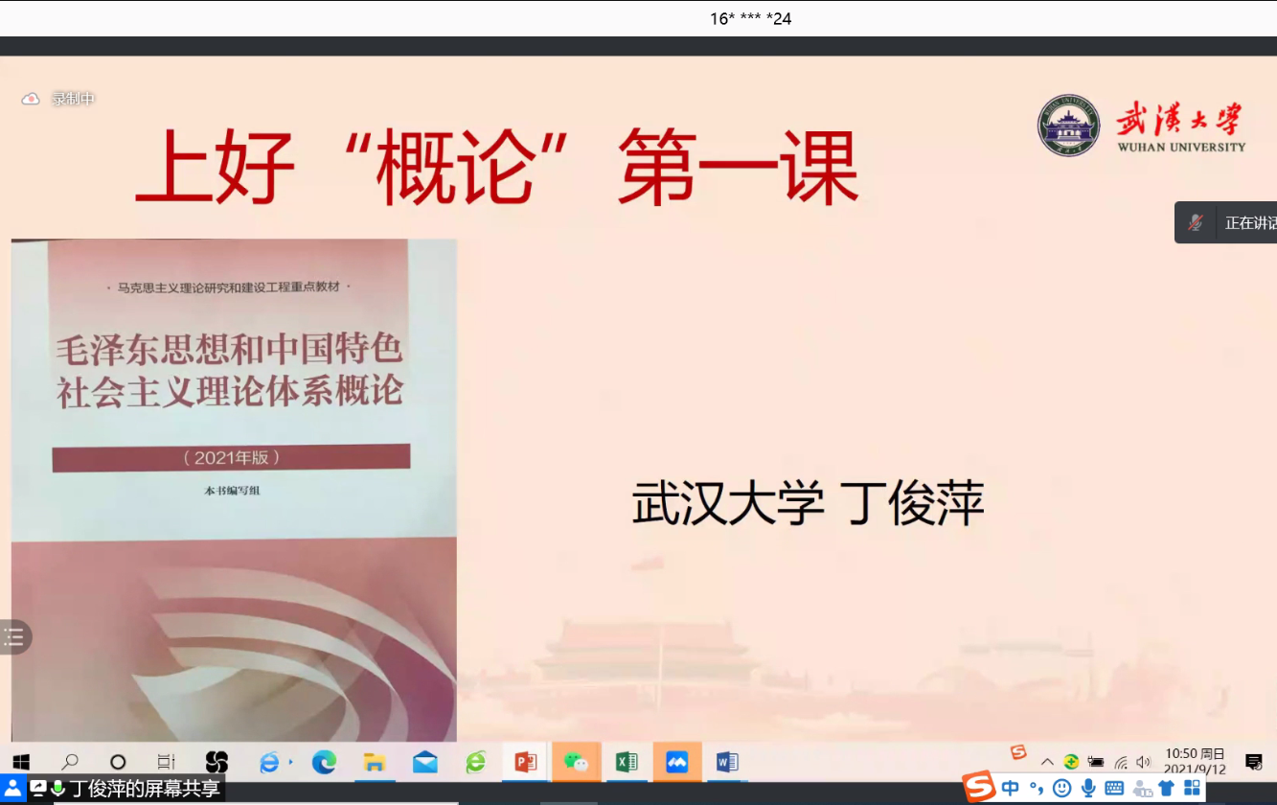Toggle Sogou voice input microphone

pyautogui.click(x=1088, y=788)
